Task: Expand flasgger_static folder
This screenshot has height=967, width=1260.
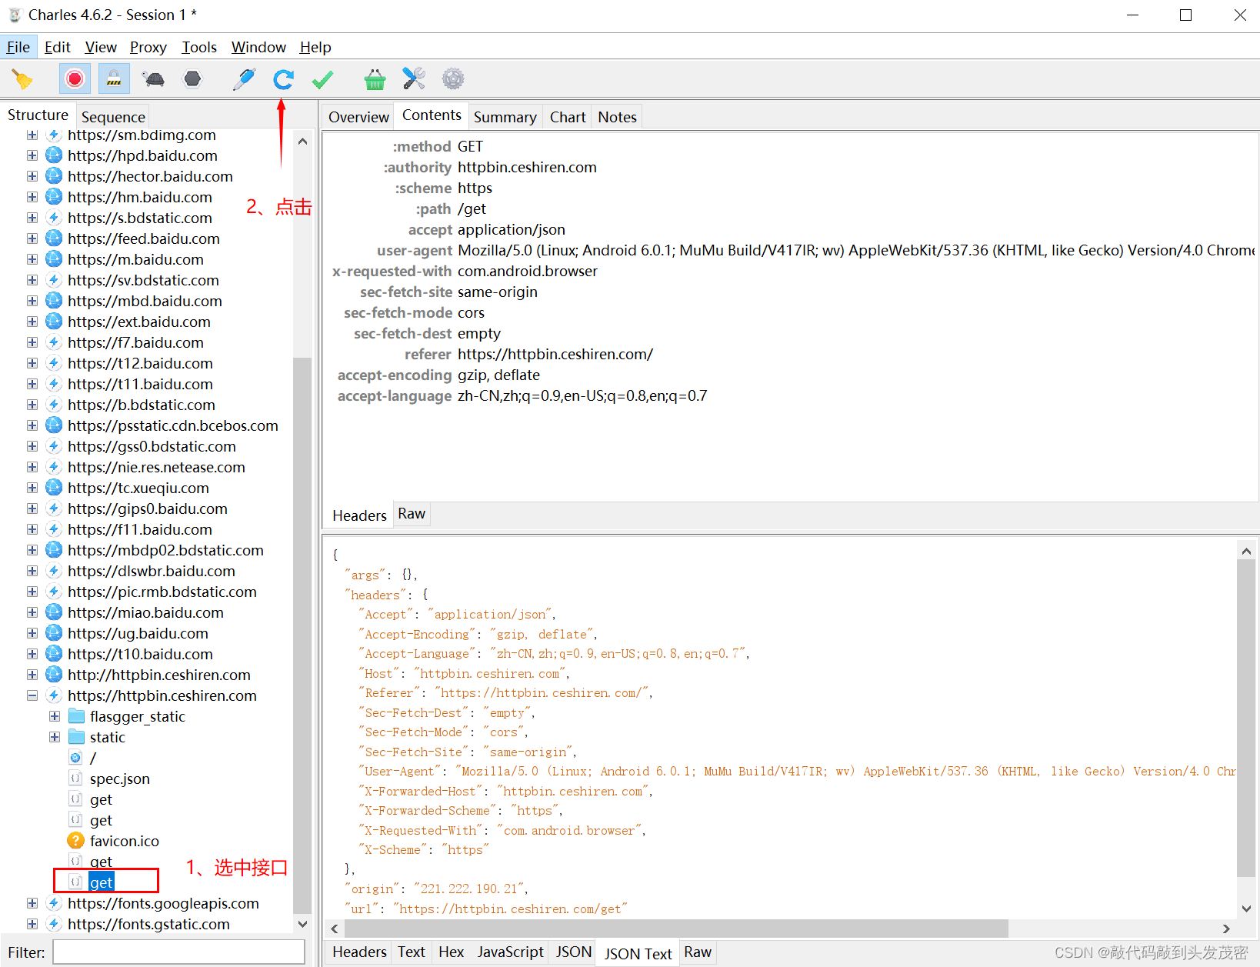Action: point(55,716)
